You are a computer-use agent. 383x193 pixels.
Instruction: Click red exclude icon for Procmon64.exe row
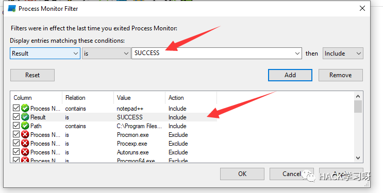click(25, 160)
